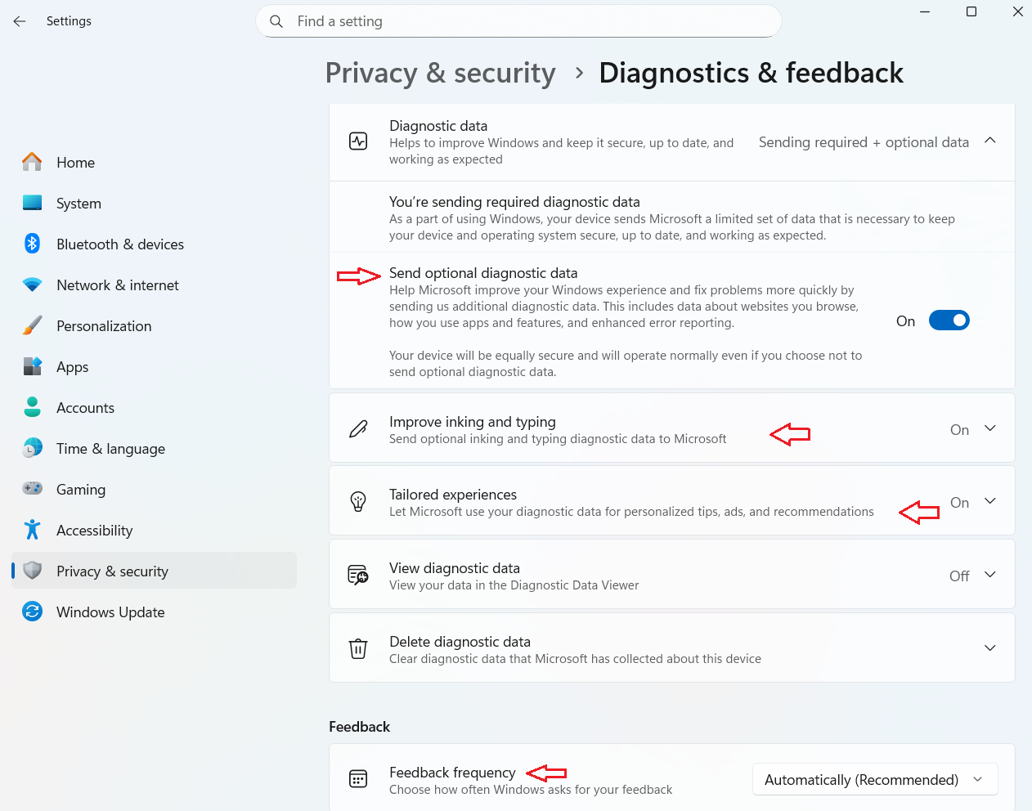The image size is (1032, 811).
Task: Click the Bluetooth & devices icon
Action: point(32,244)
